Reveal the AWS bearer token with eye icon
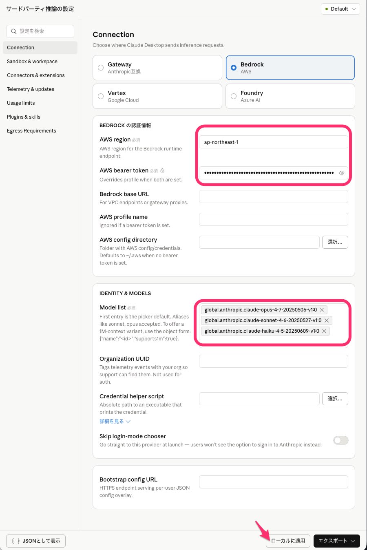Viewport: 367px width, 550px height. [x=342, y=173]
